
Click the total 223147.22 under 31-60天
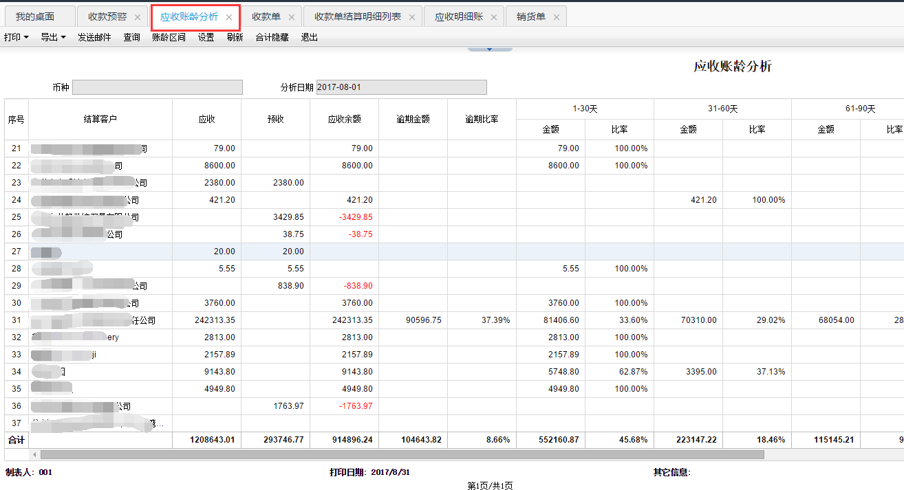(689, 440)
